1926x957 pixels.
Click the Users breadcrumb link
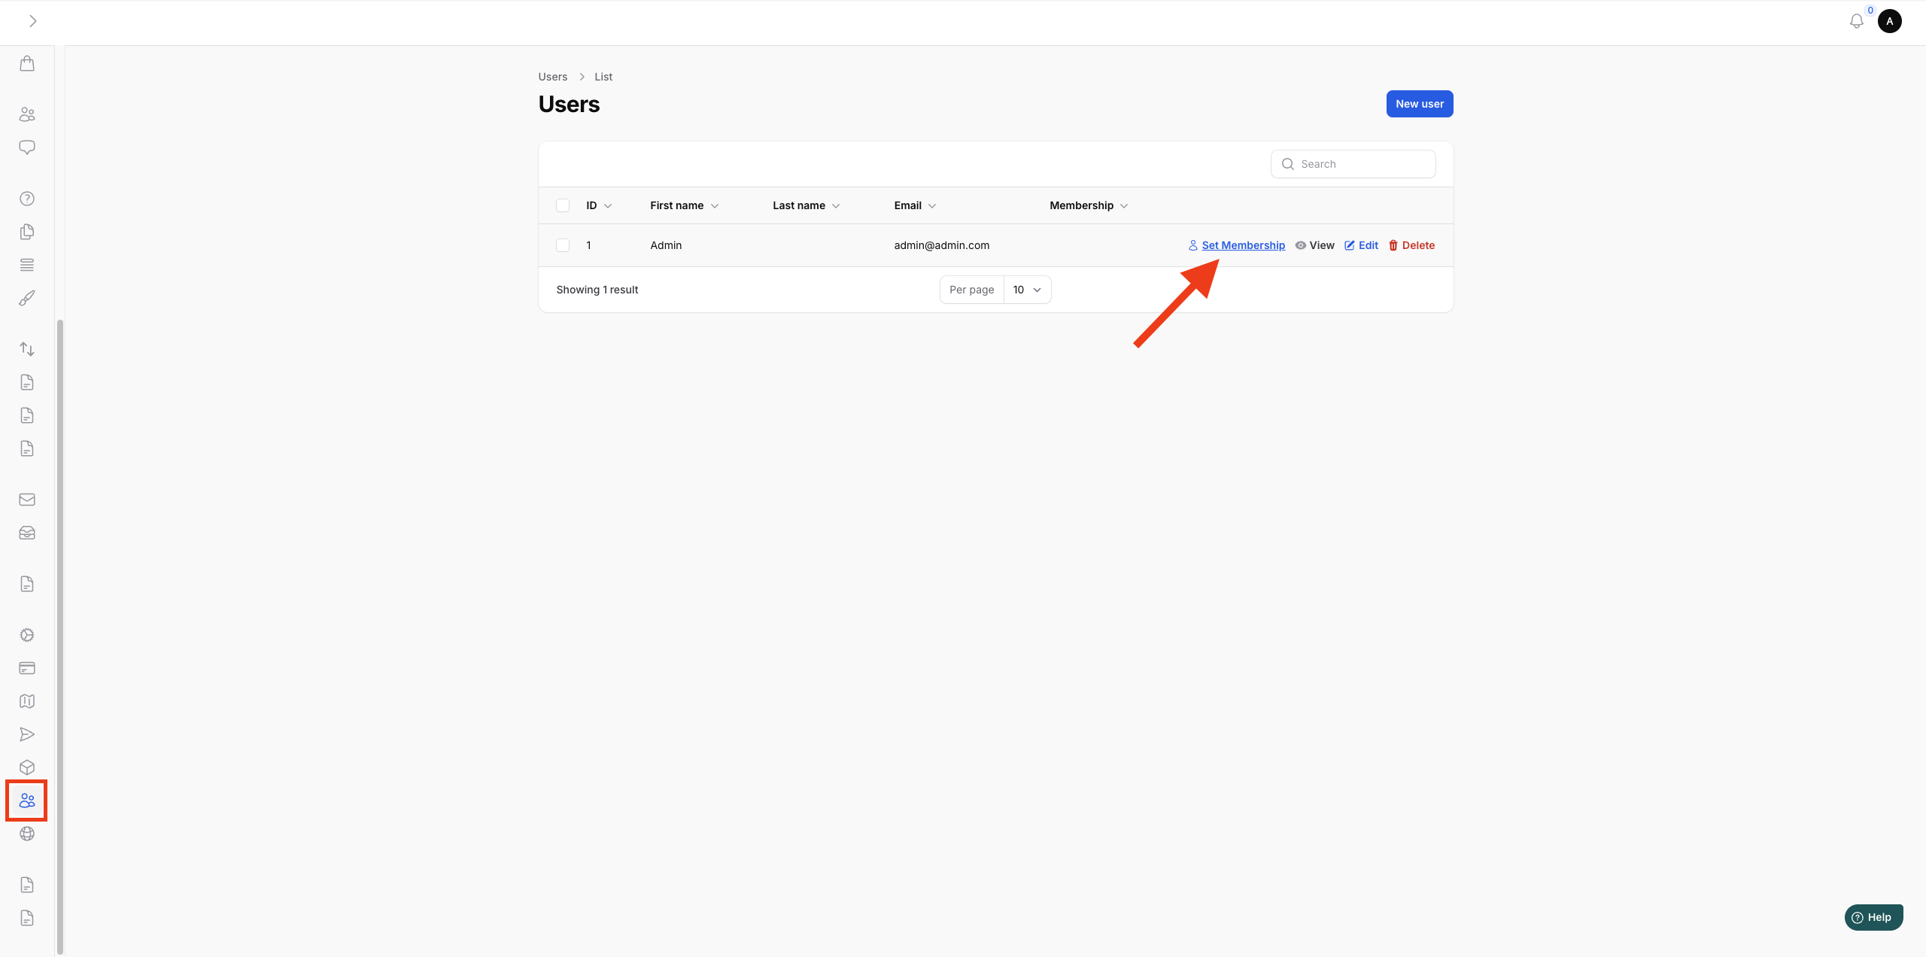click(552, 77)
